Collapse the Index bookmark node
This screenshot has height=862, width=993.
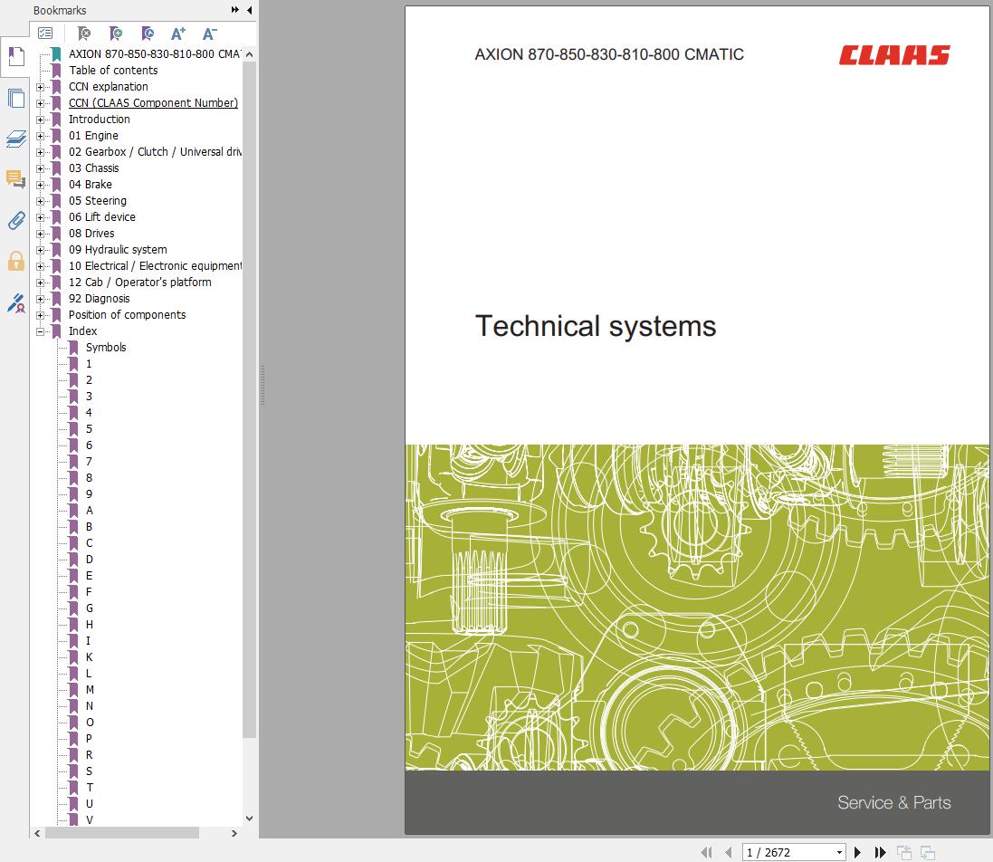pyautogui.click(x=40, y=331)
